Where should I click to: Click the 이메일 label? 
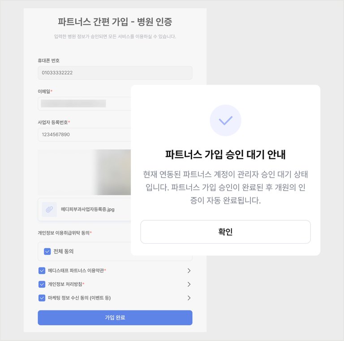(45, 91)
